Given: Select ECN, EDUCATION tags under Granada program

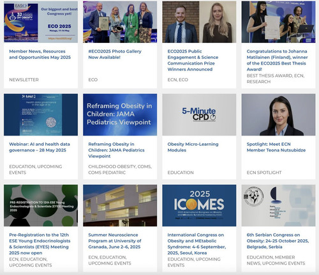Looking at the screenshot, I should click(x=110, y=260).
